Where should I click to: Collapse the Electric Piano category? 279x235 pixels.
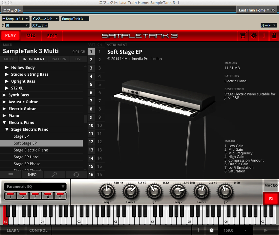pos(4,123)
